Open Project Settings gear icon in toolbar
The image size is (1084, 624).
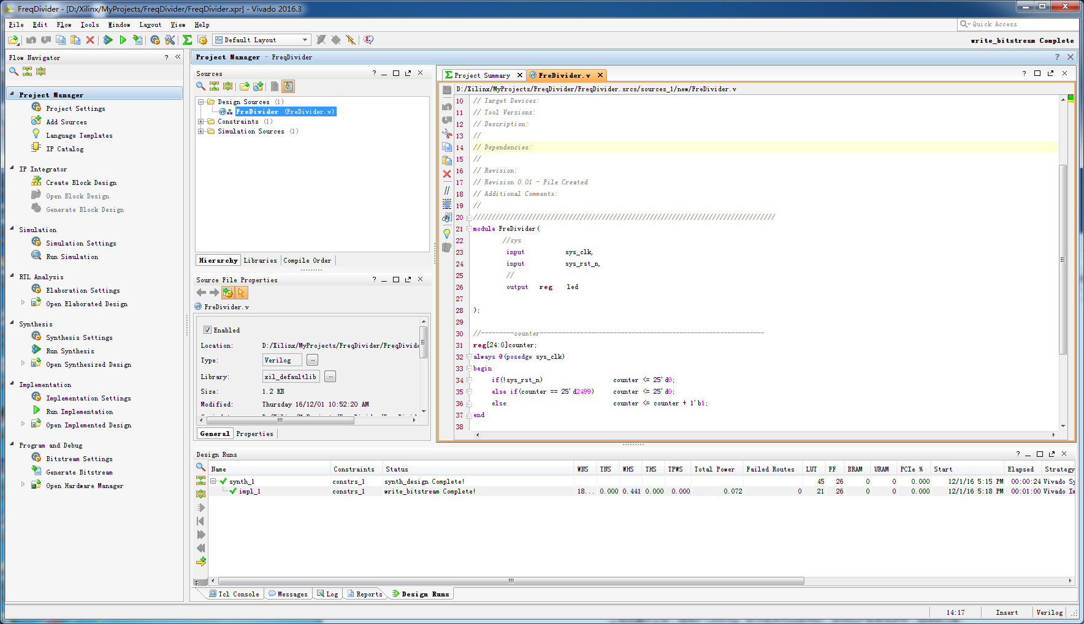[155, 40]
